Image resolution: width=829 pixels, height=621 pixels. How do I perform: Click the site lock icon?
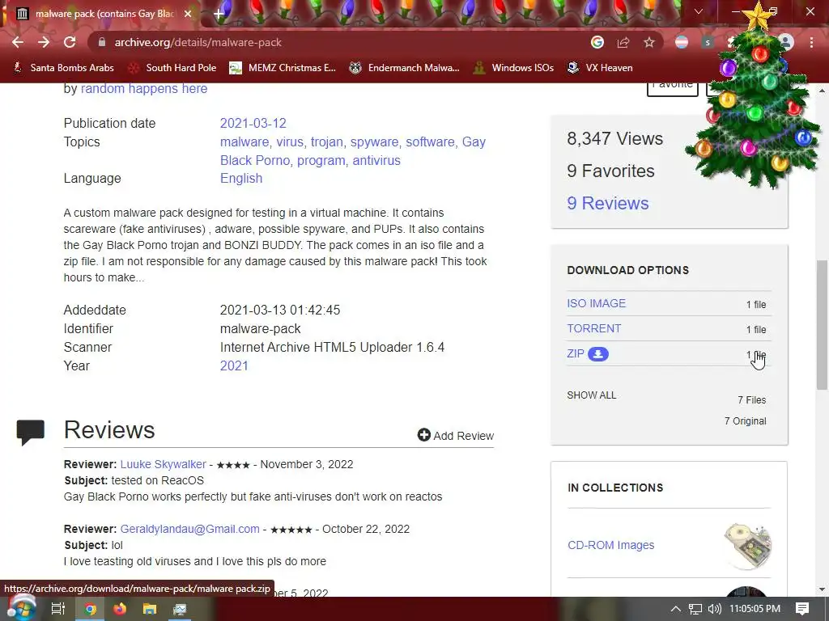(102, 42)
